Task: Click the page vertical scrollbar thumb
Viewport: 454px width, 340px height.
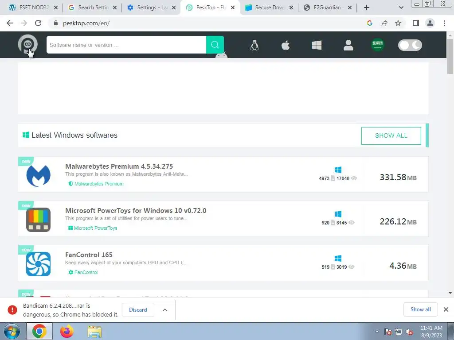Action: [x=450, y=56]
